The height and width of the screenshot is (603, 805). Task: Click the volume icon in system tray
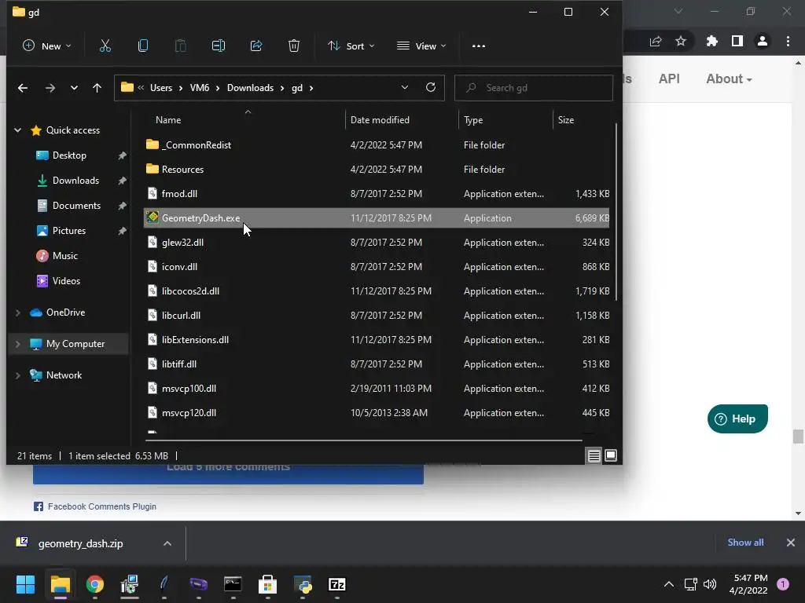(710, 584)
